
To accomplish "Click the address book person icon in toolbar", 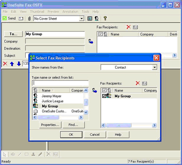I will pos(96,19).
